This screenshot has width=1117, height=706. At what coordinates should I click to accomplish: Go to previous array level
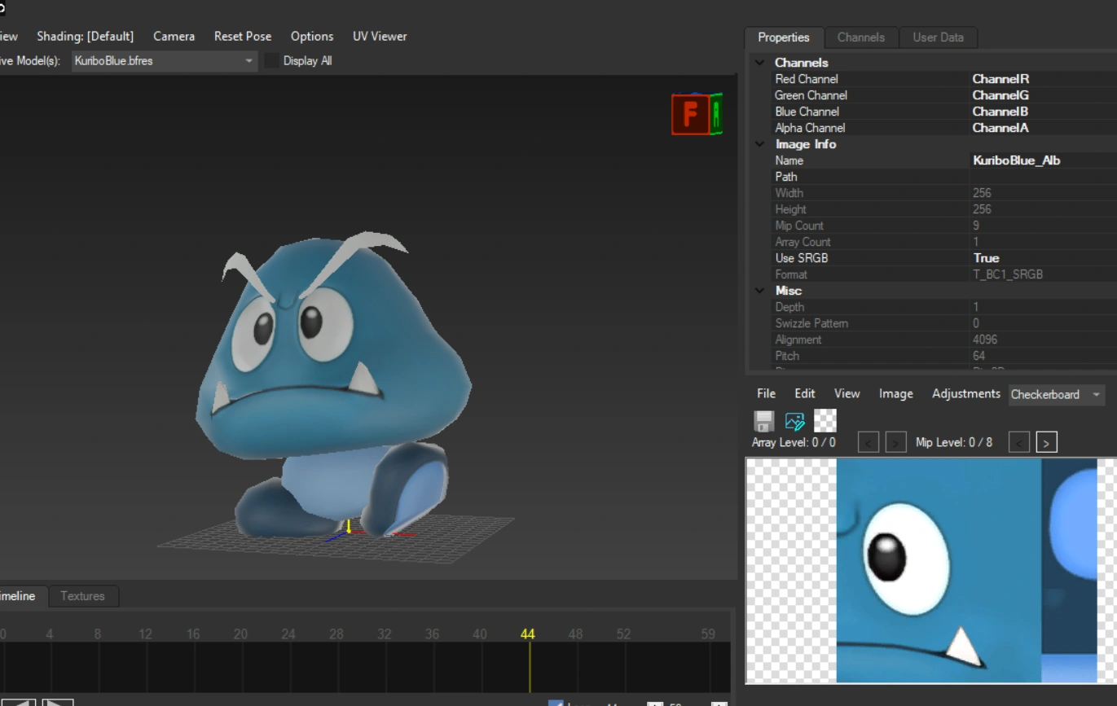click(x=869, y=442)
